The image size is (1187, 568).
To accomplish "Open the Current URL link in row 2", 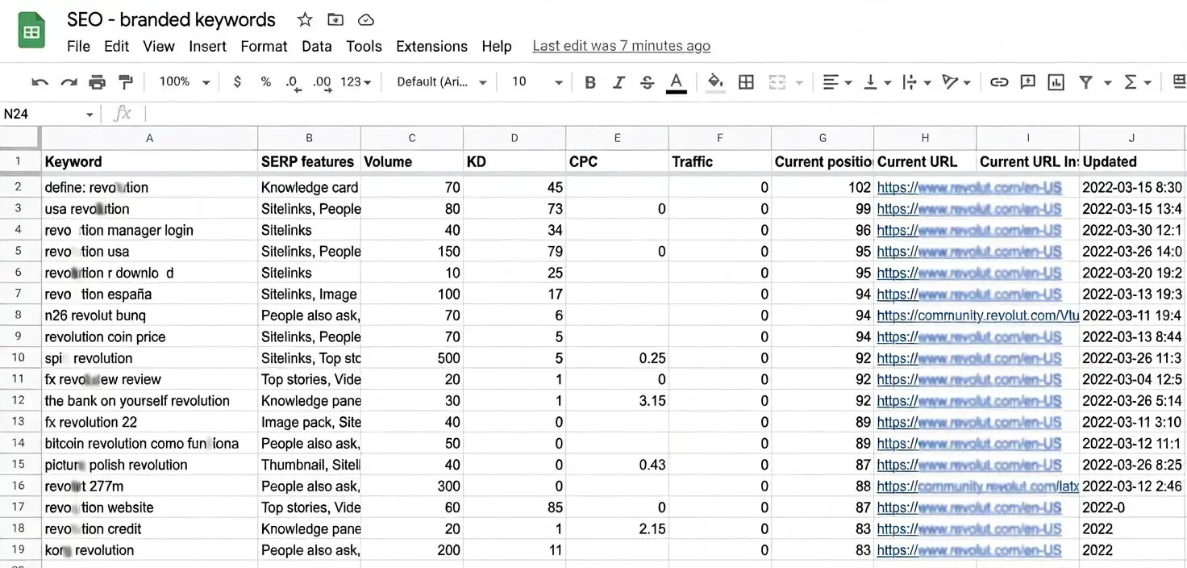I will pyautogui.click(x=969, y=187).
